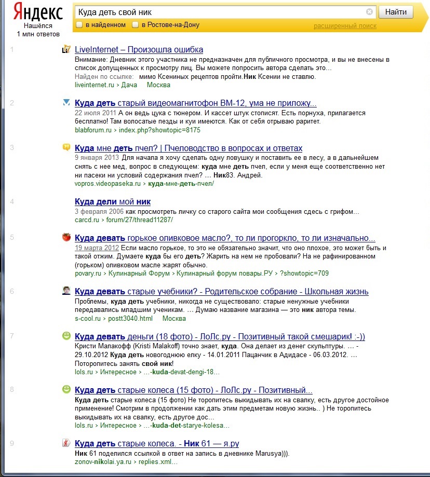Open the 'расширенный поиск' link

click(345, 26)
